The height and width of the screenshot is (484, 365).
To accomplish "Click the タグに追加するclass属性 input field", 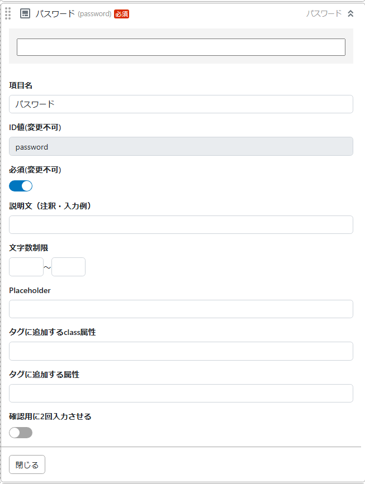I will click(181, 351).
